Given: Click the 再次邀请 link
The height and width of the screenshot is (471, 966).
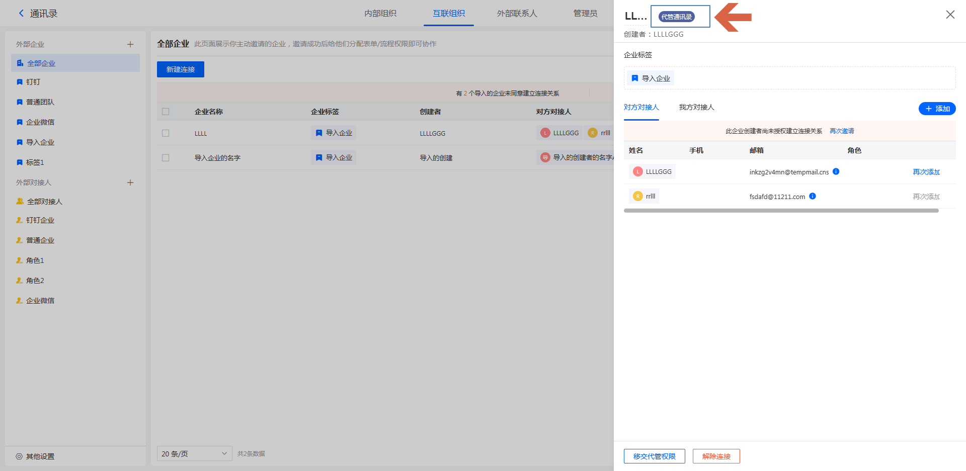Looking at the screenshot, I should click(842, 131).
